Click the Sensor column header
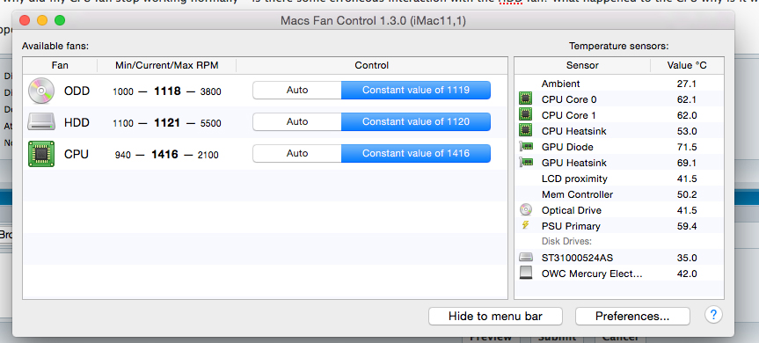Image resolution: width=759 pixels, height=343 pixels. pyautogui.click(x=582, y=65)
